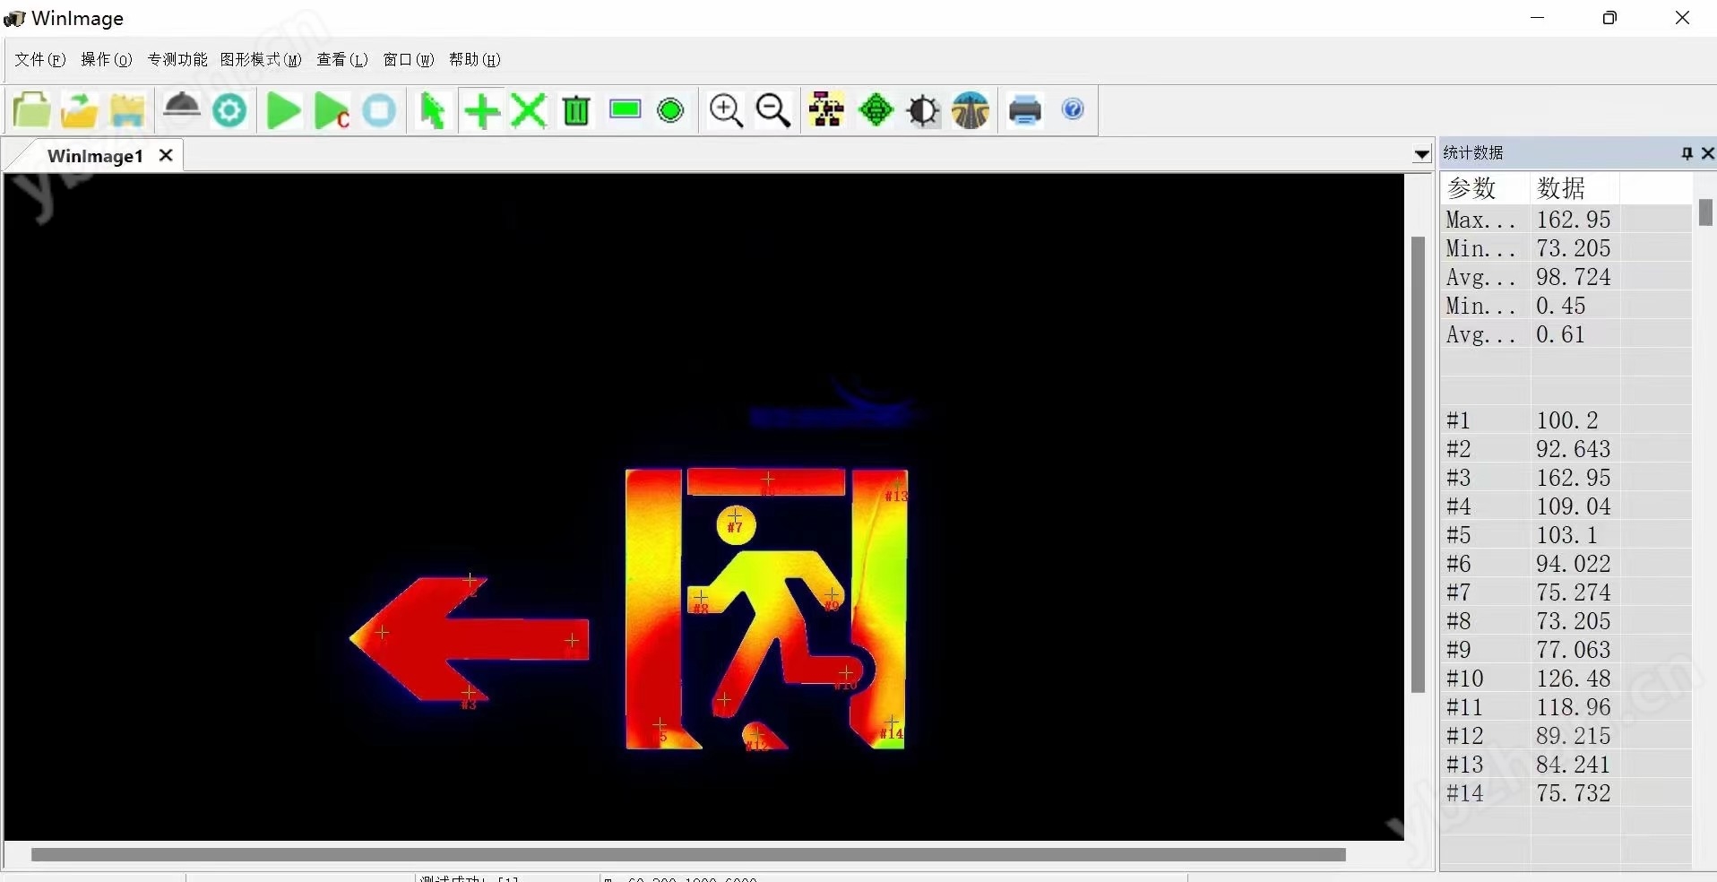Open settings via teal gear icon
Viewport: 1717px width, 882px height.
[x=229, y=111]
